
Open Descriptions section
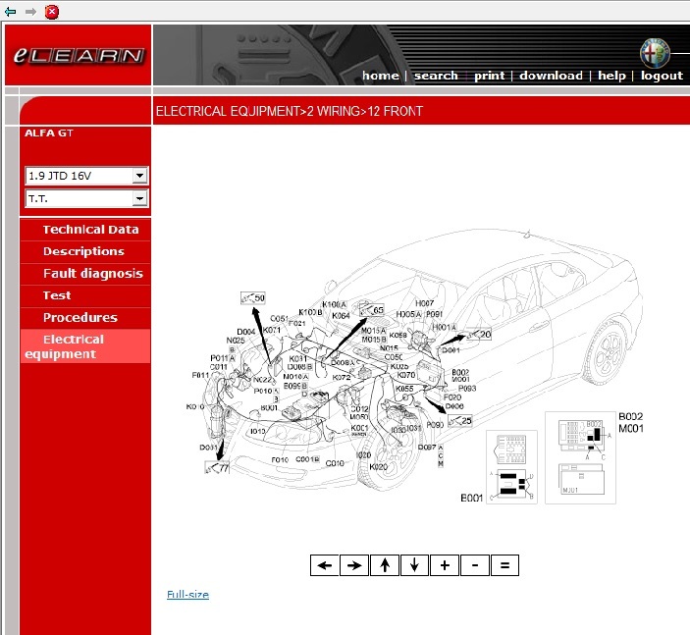pyautogui.click(x=83, y=251)
